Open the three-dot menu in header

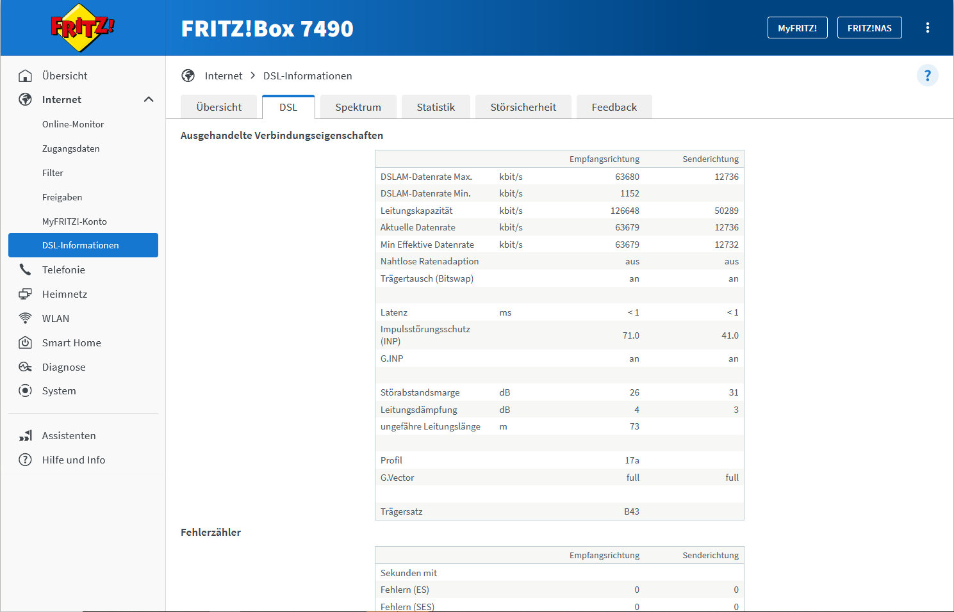[x=927, y=28]
